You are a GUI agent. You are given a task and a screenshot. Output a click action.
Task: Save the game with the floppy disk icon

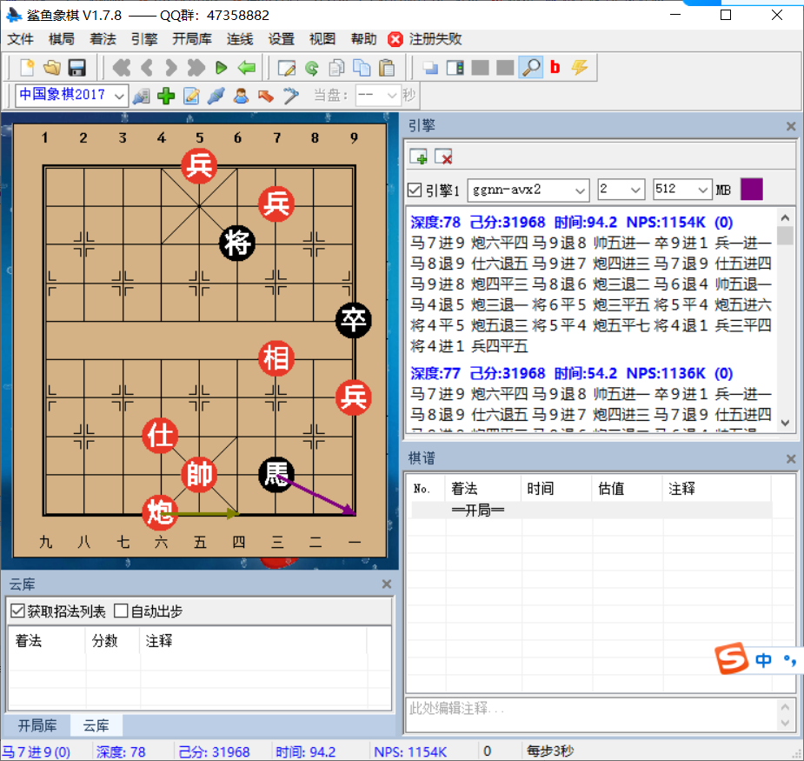[76, 67]
